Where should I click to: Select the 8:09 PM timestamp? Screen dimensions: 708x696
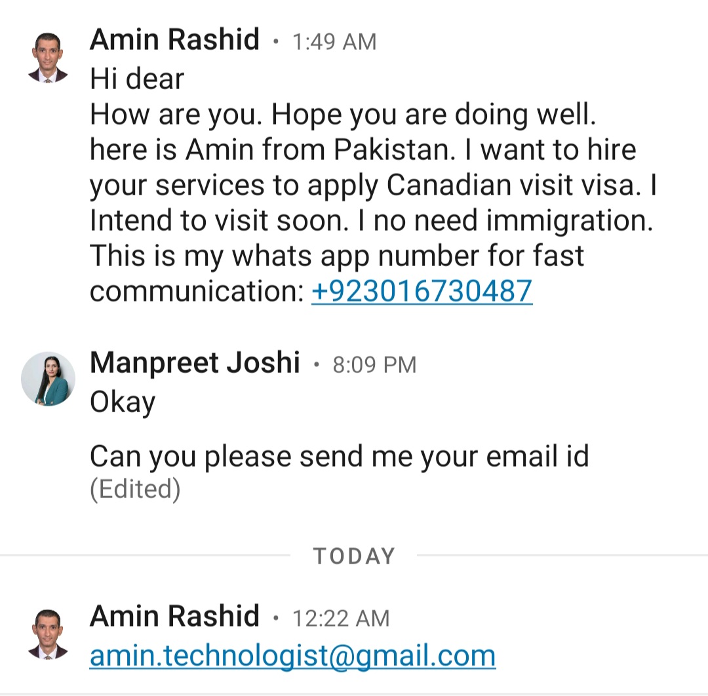pyautogui.click(x=374, y=364)
